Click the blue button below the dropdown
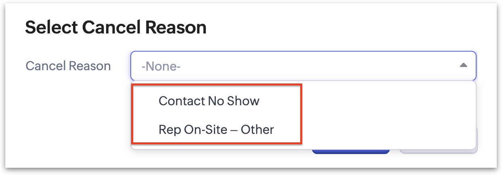502x175 pixels. [351, 152]
